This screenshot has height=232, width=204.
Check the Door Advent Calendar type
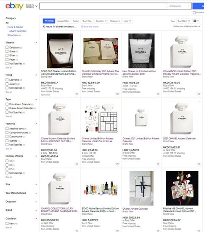(7, 104)
